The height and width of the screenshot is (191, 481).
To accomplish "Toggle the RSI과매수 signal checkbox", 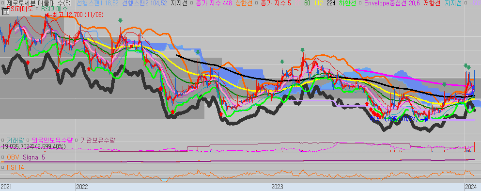I will coord(37,9).
